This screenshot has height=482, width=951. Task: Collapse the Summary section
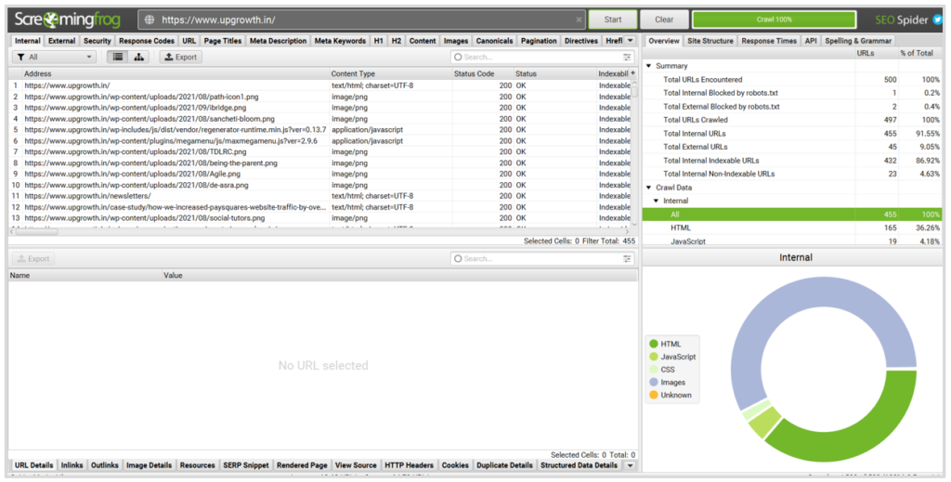[648, 66]
